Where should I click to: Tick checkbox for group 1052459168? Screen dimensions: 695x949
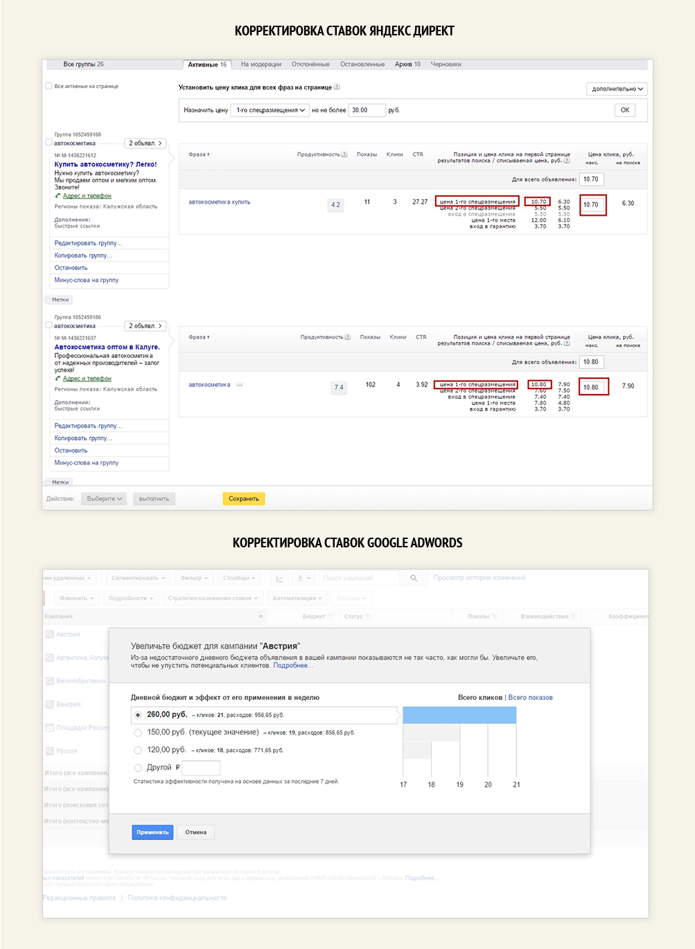coord(49,143)
